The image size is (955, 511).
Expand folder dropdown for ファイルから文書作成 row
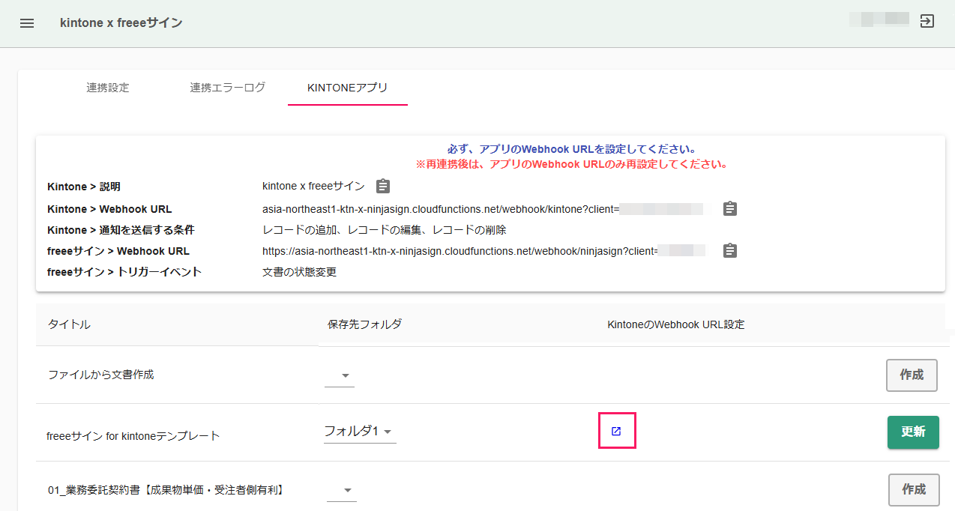coord(340,375)
